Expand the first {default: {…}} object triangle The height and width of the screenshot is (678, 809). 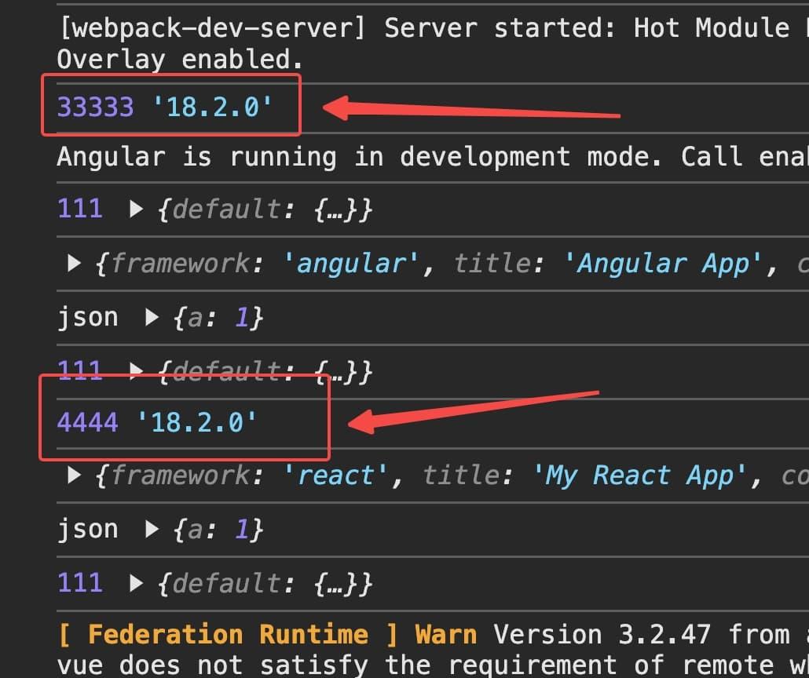[136, 209]
